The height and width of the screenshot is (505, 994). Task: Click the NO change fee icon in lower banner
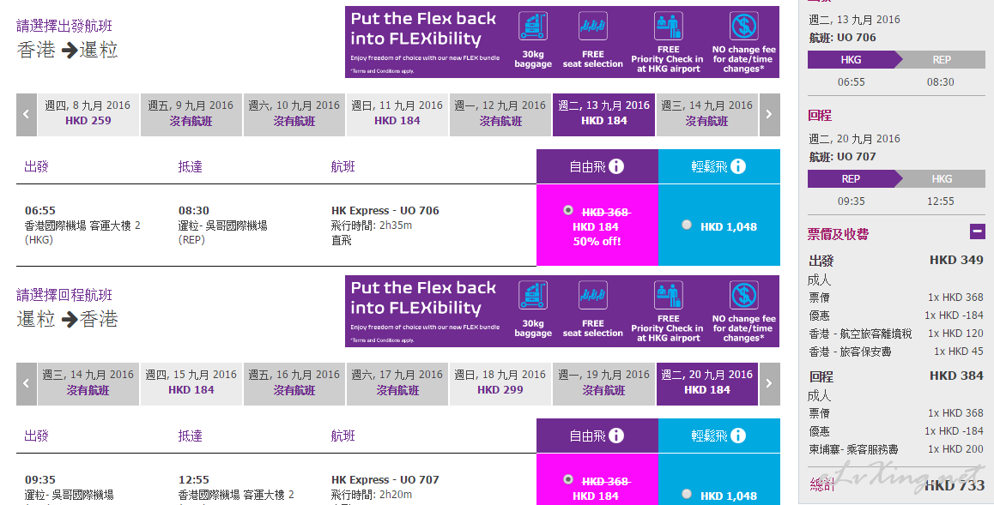click(743, 296)
